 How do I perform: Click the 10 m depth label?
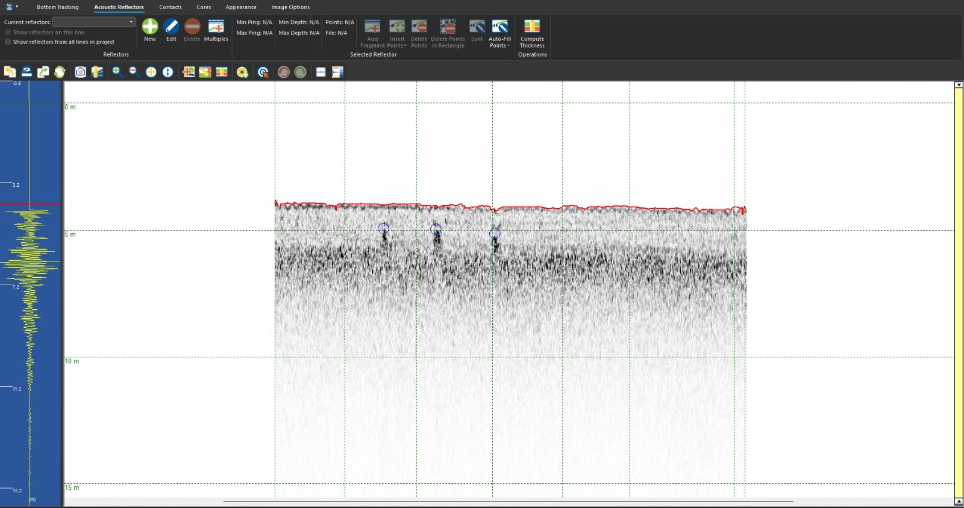click(x=72, y=361)
